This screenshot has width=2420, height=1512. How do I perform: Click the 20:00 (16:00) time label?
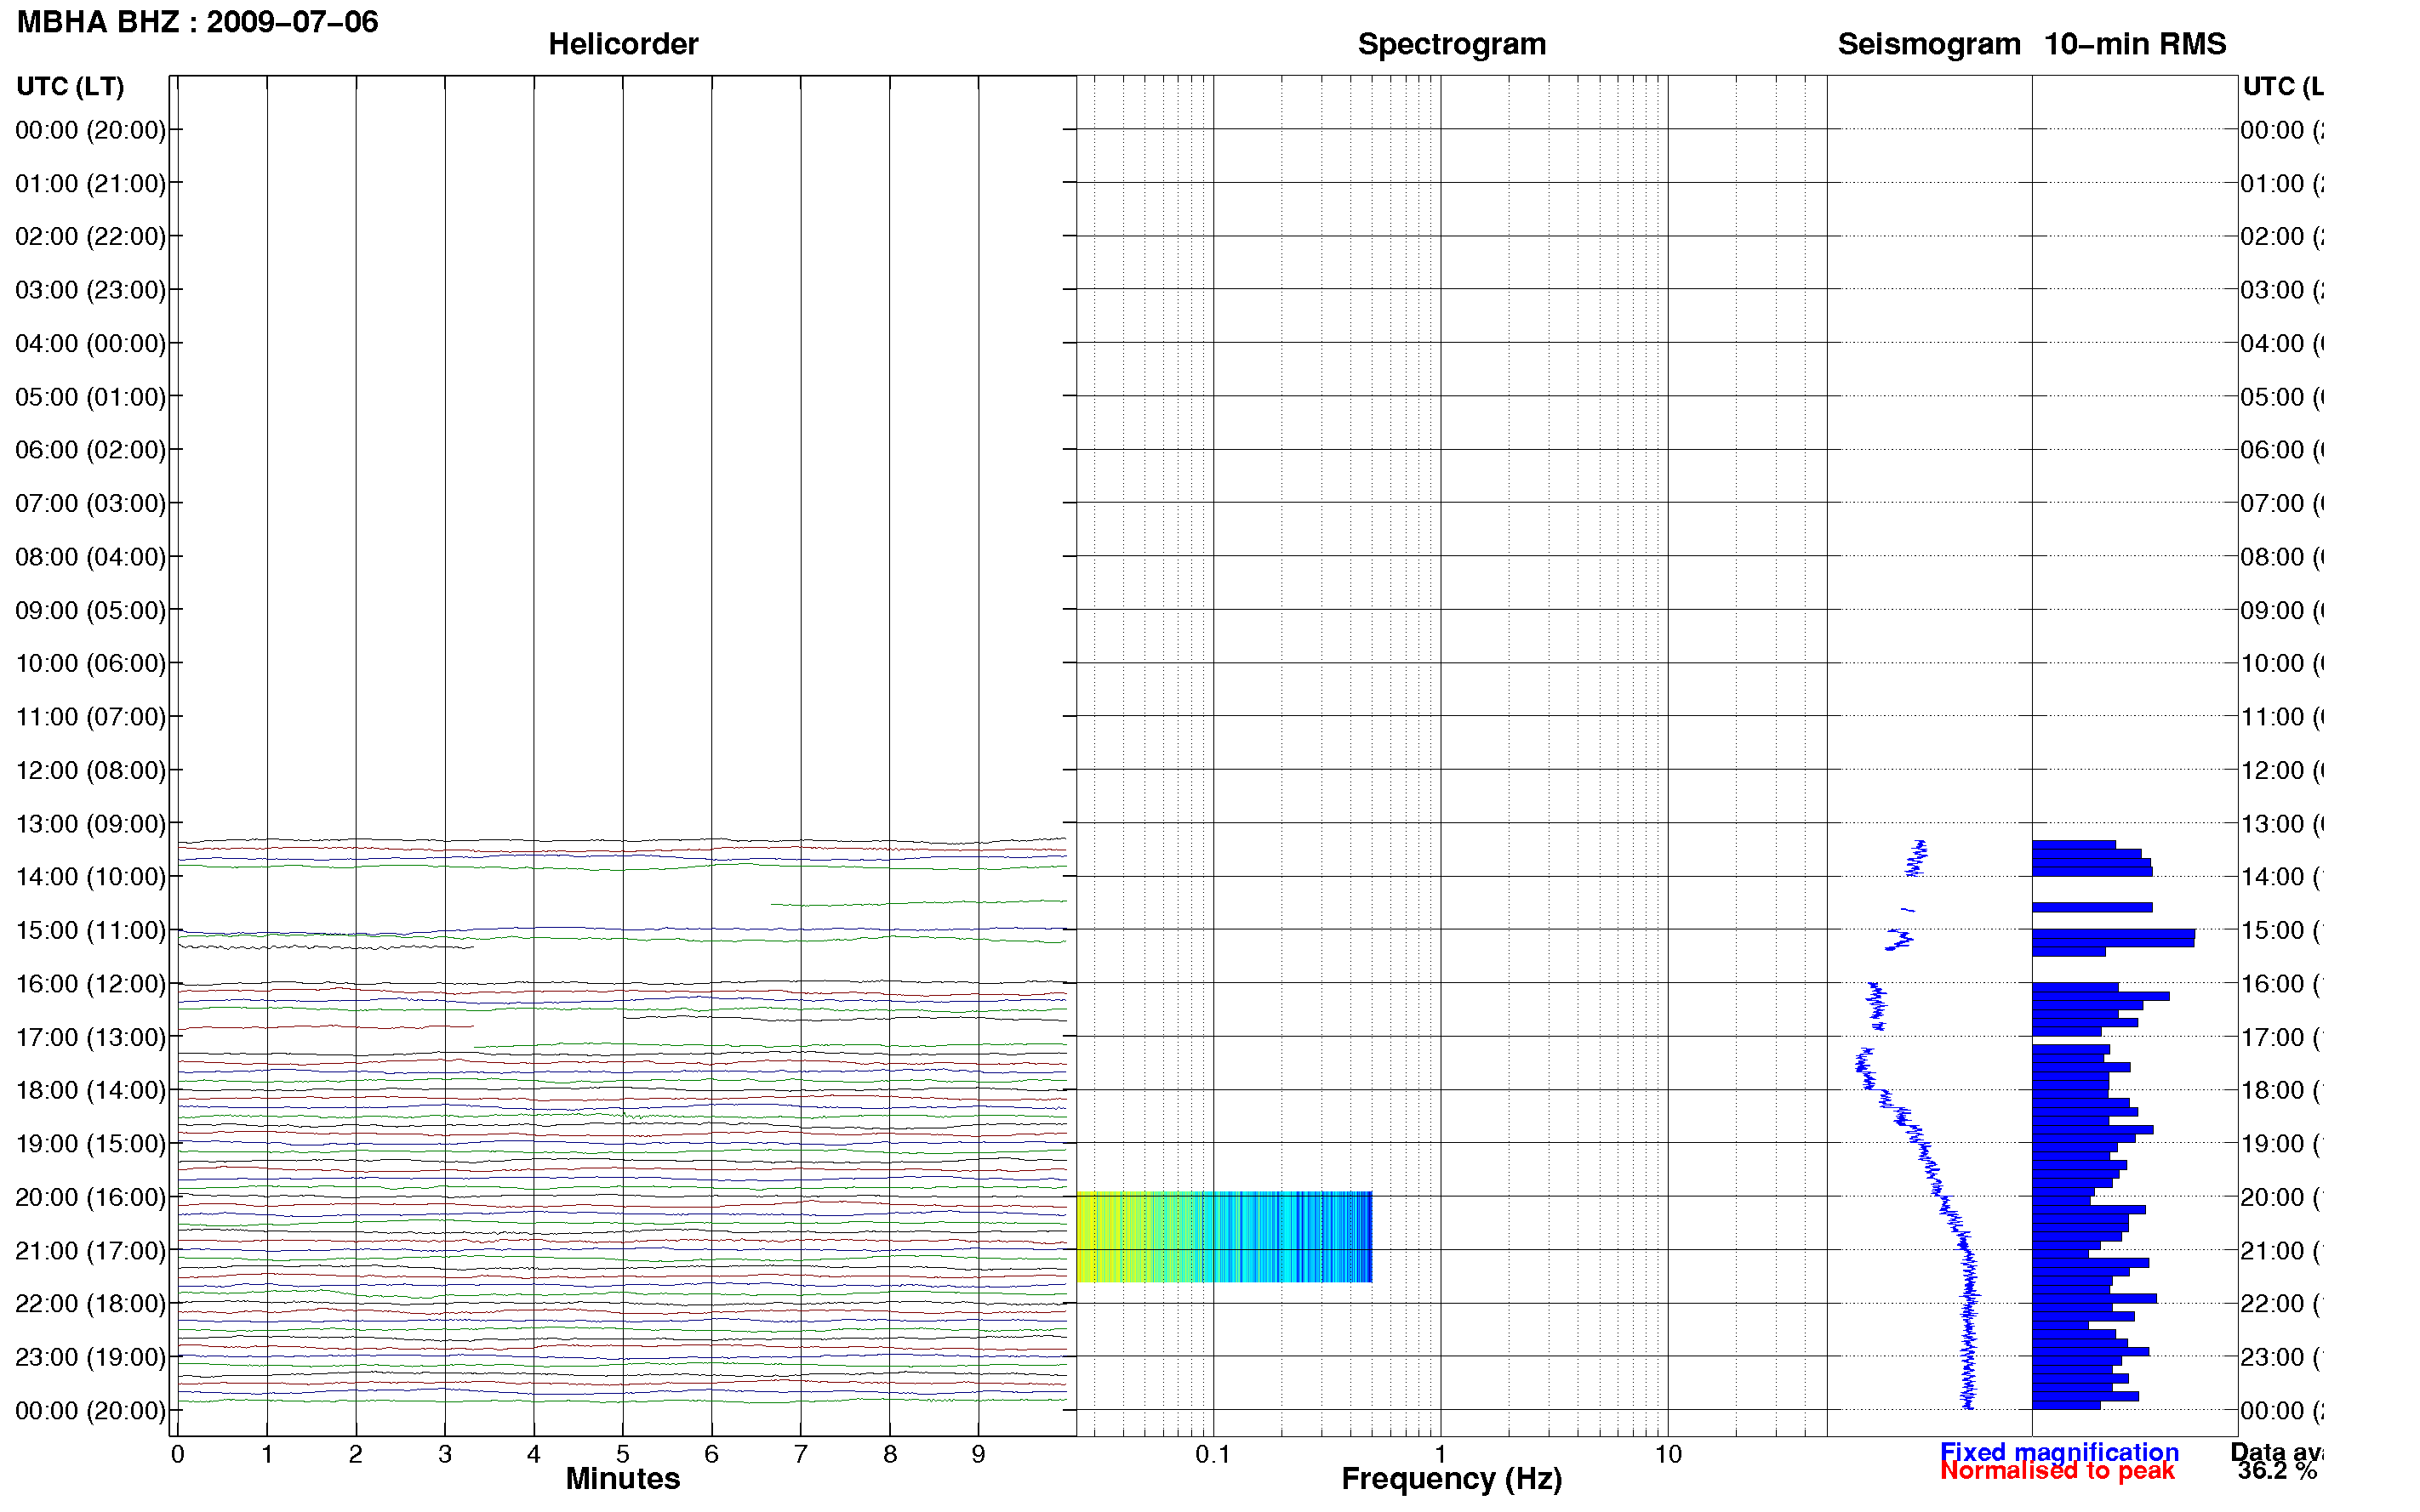(90, 1197)
